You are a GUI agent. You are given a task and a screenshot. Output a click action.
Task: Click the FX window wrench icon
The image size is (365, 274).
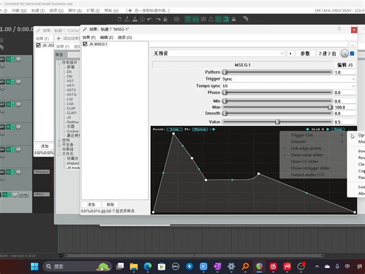(x=85, y=29)
